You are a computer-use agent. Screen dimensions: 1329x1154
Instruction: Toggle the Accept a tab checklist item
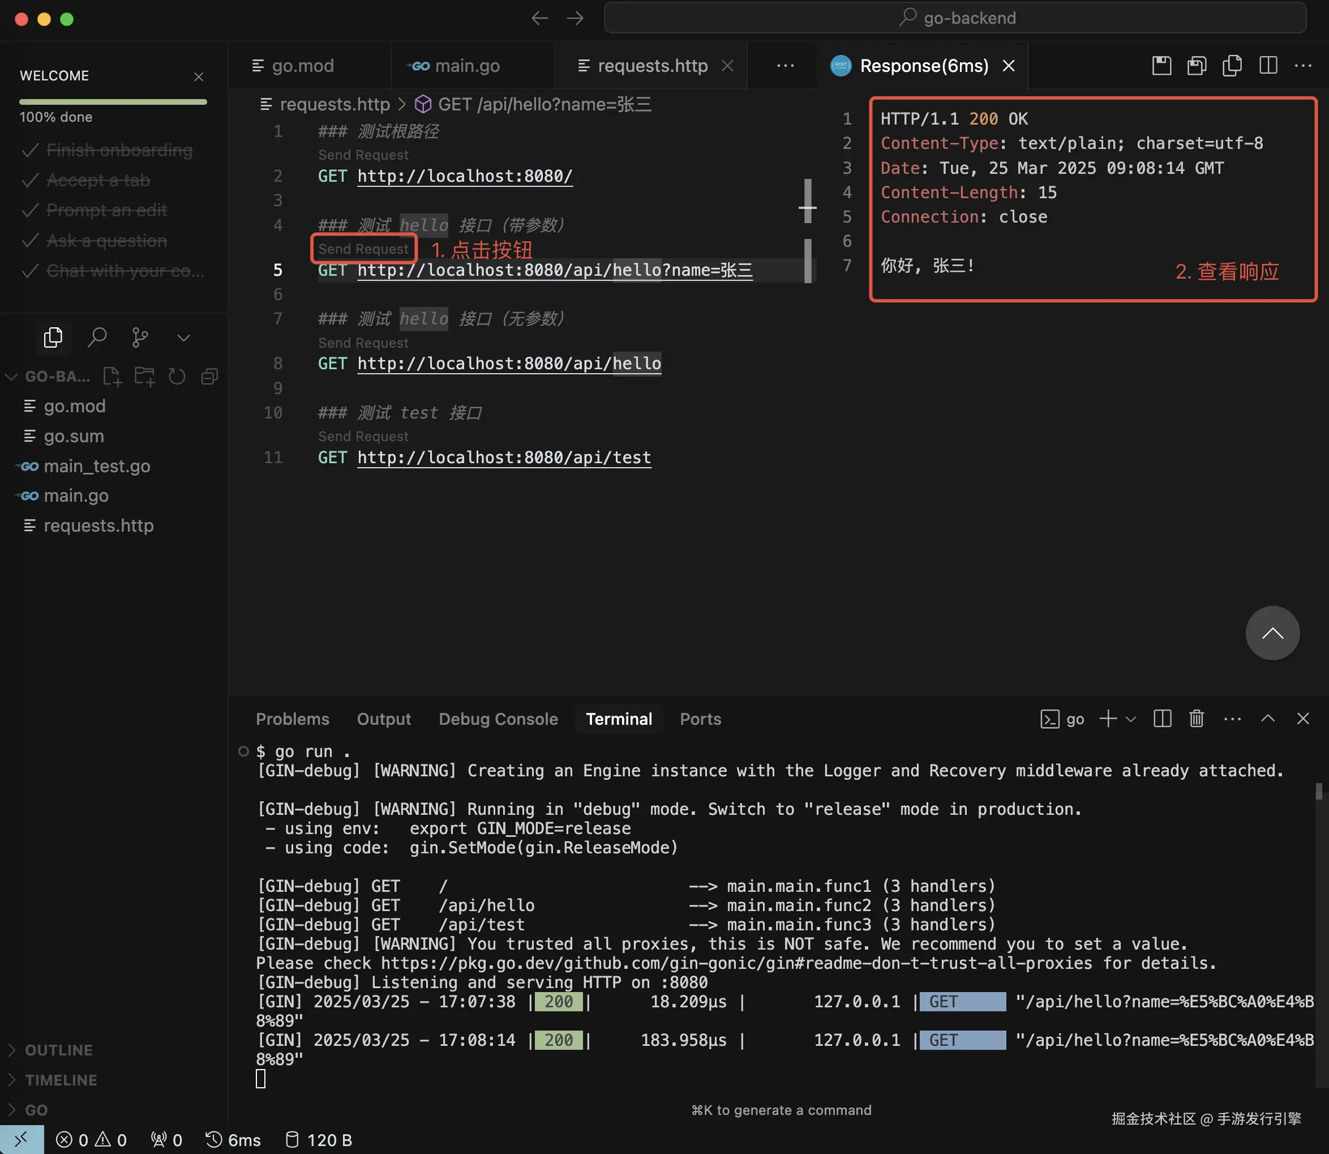[x=98, y=180]
